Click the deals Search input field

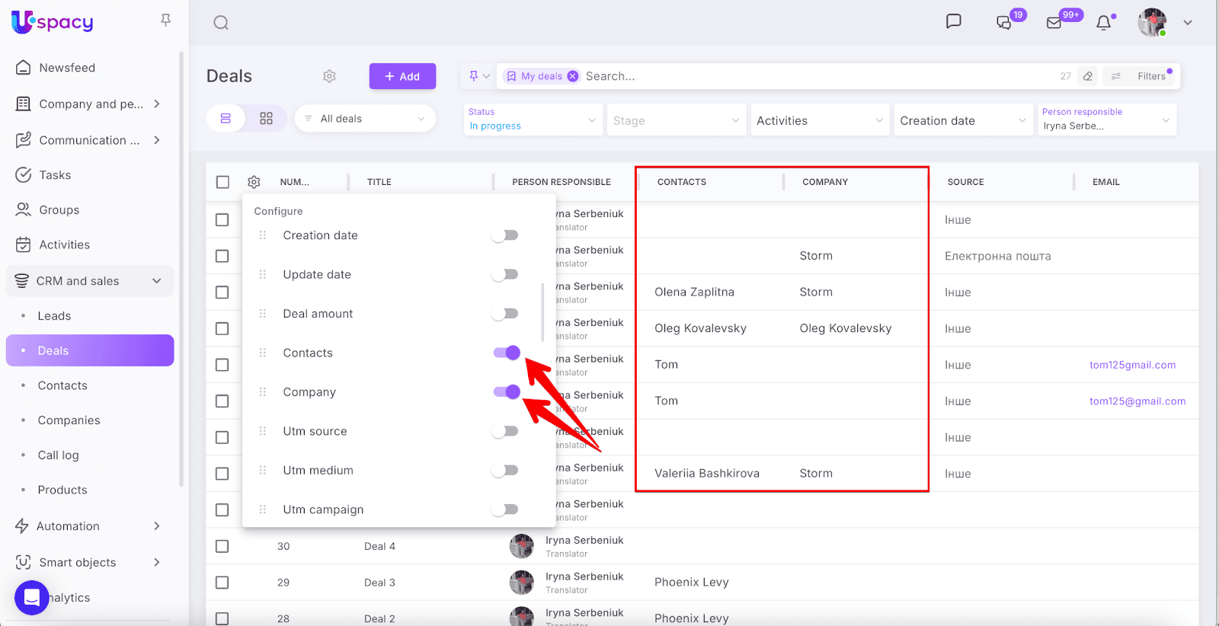coord(815,76)
